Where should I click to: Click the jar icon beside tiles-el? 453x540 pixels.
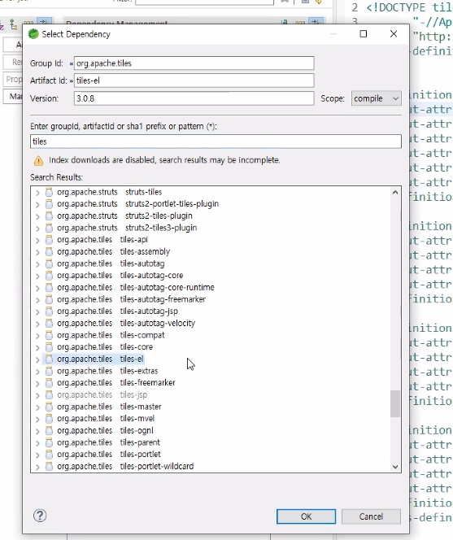(x=50, y=359)
